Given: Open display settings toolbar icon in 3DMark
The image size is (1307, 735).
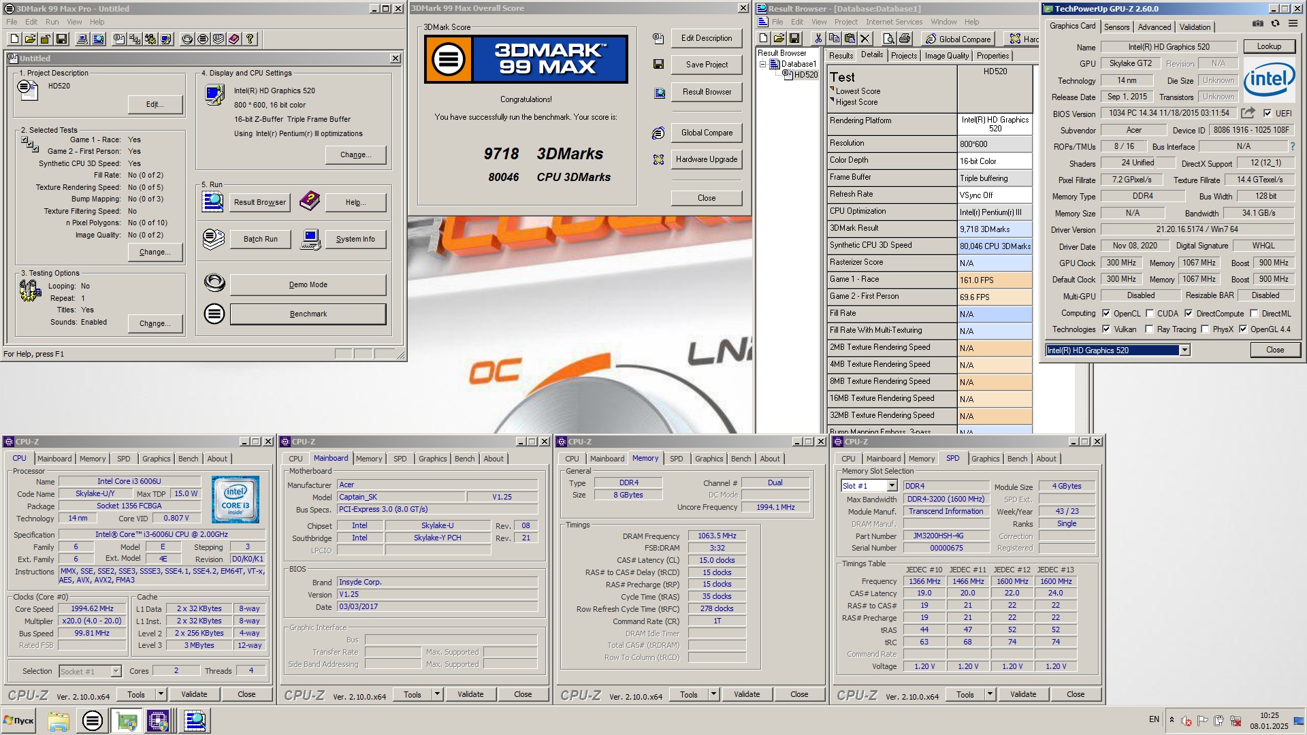Looking at the screenshot, I should [x=166, y=39].
